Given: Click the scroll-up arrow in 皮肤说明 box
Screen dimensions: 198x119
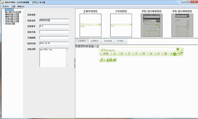Looking at the screenshot, I should [x=67, y=50].
